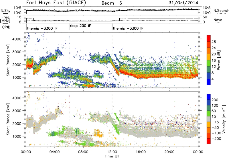Click the "4000" tick in the Power panel
Image resolution: width=229 pixels, height=158 pixels.
[17, 39]
